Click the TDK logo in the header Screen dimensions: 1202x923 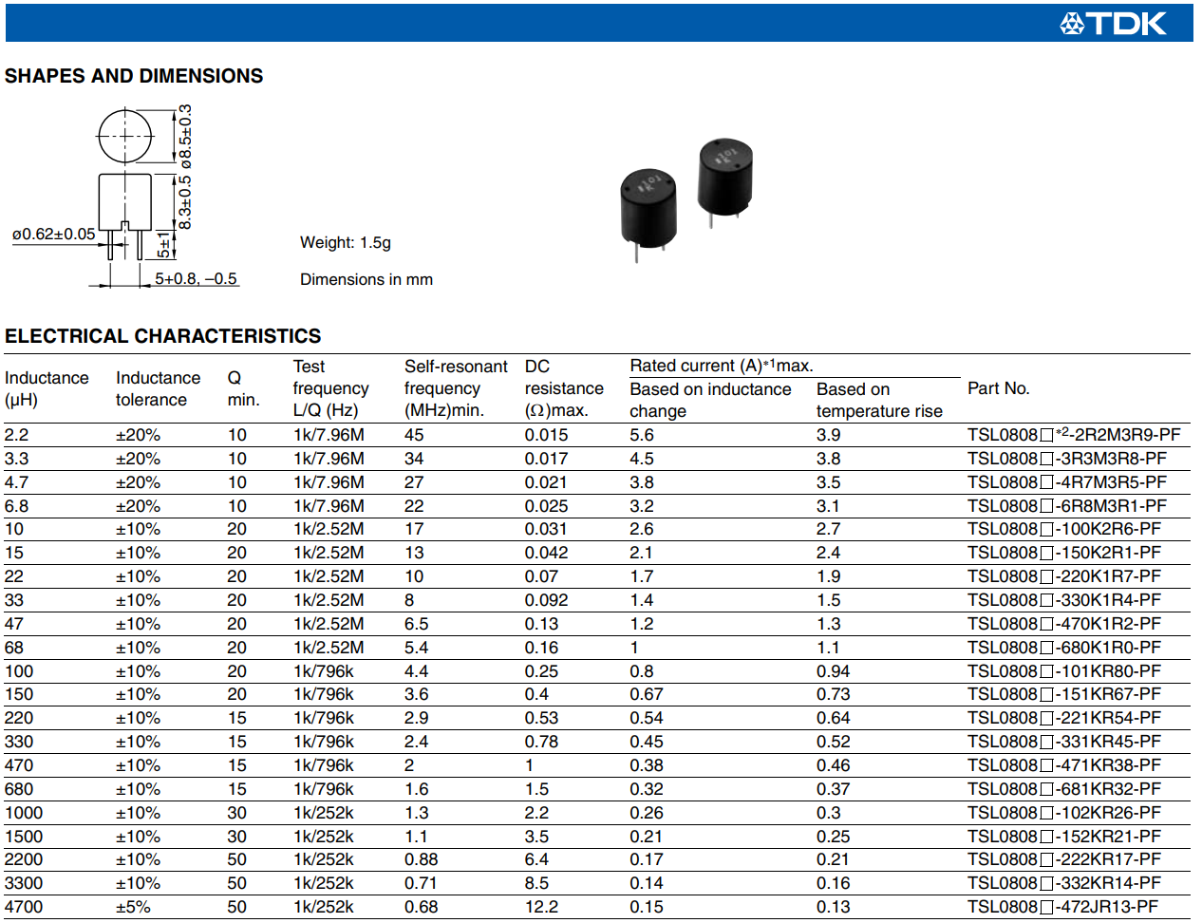point(1113,23)
